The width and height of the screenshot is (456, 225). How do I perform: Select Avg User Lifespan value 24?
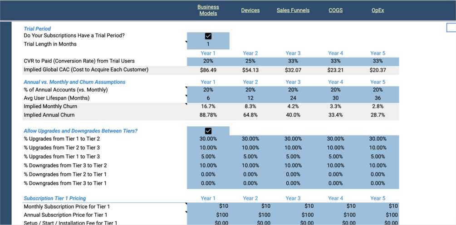293,98
